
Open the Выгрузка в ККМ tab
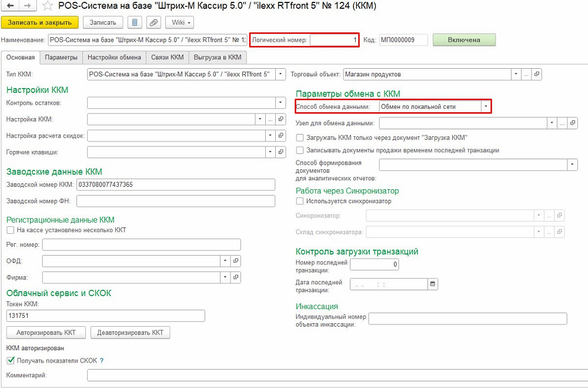coord(218,58)
